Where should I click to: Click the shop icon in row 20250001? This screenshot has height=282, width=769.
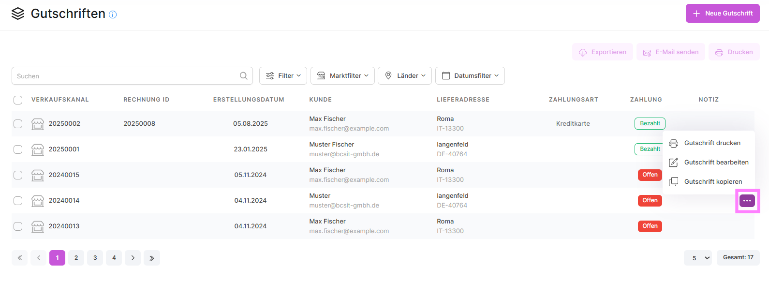(38, 149)
